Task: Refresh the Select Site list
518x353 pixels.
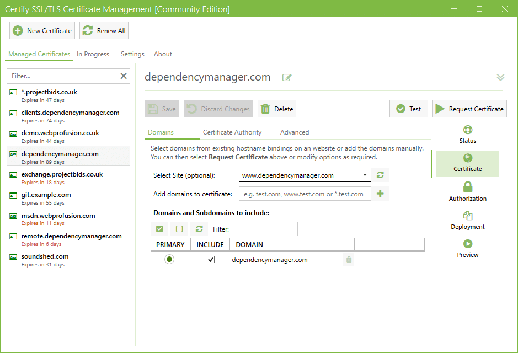Action: pos(380,175)
